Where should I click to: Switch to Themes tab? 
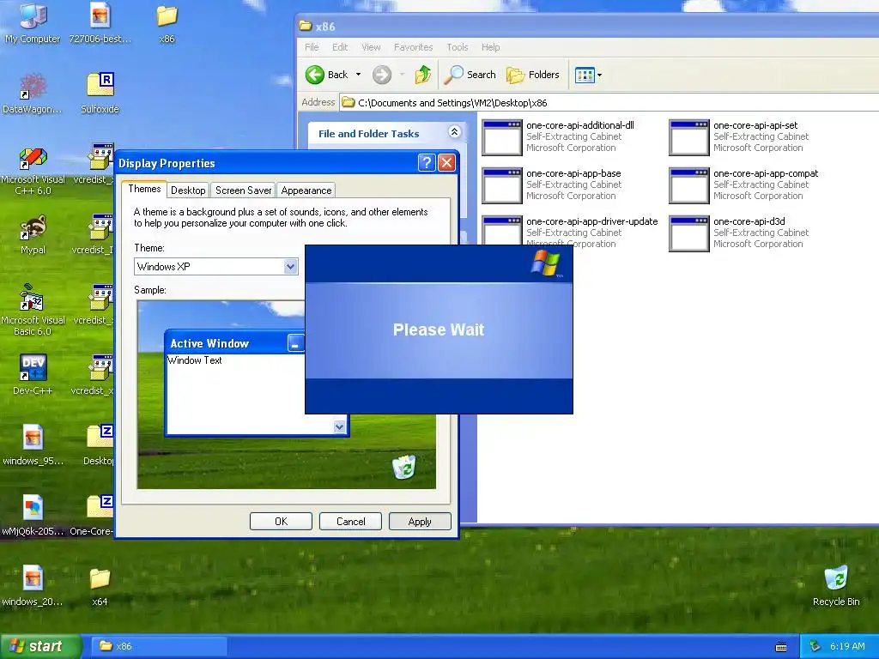pos(144,189)
